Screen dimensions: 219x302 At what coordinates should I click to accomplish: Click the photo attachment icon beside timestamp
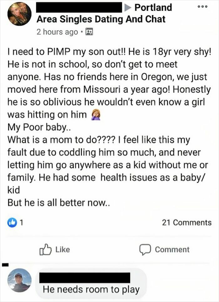[90, 32]
